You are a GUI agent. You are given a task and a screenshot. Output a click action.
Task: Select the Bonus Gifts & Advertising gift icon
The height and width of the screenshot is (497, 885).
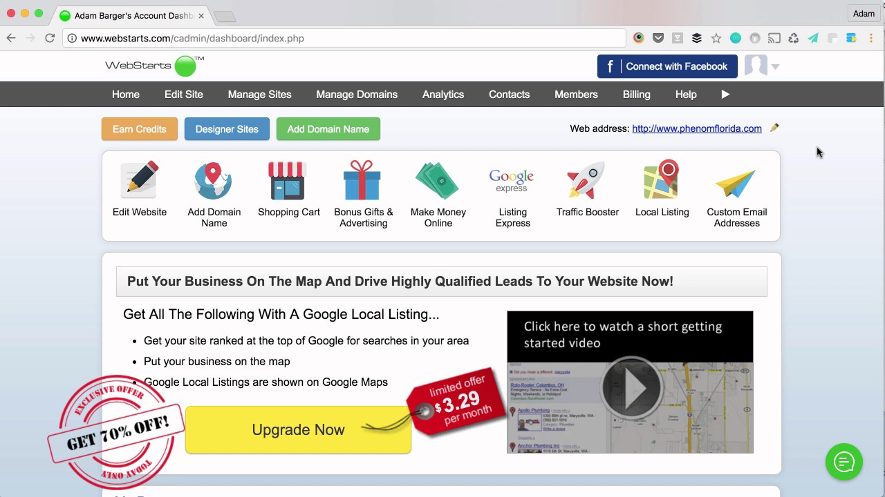[362, 180]
